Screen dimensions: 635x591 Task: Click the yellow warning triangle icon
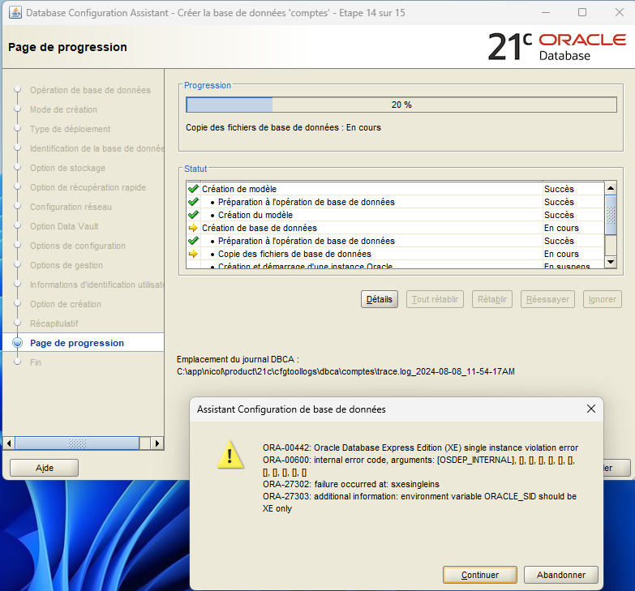[x=230, y=455]
